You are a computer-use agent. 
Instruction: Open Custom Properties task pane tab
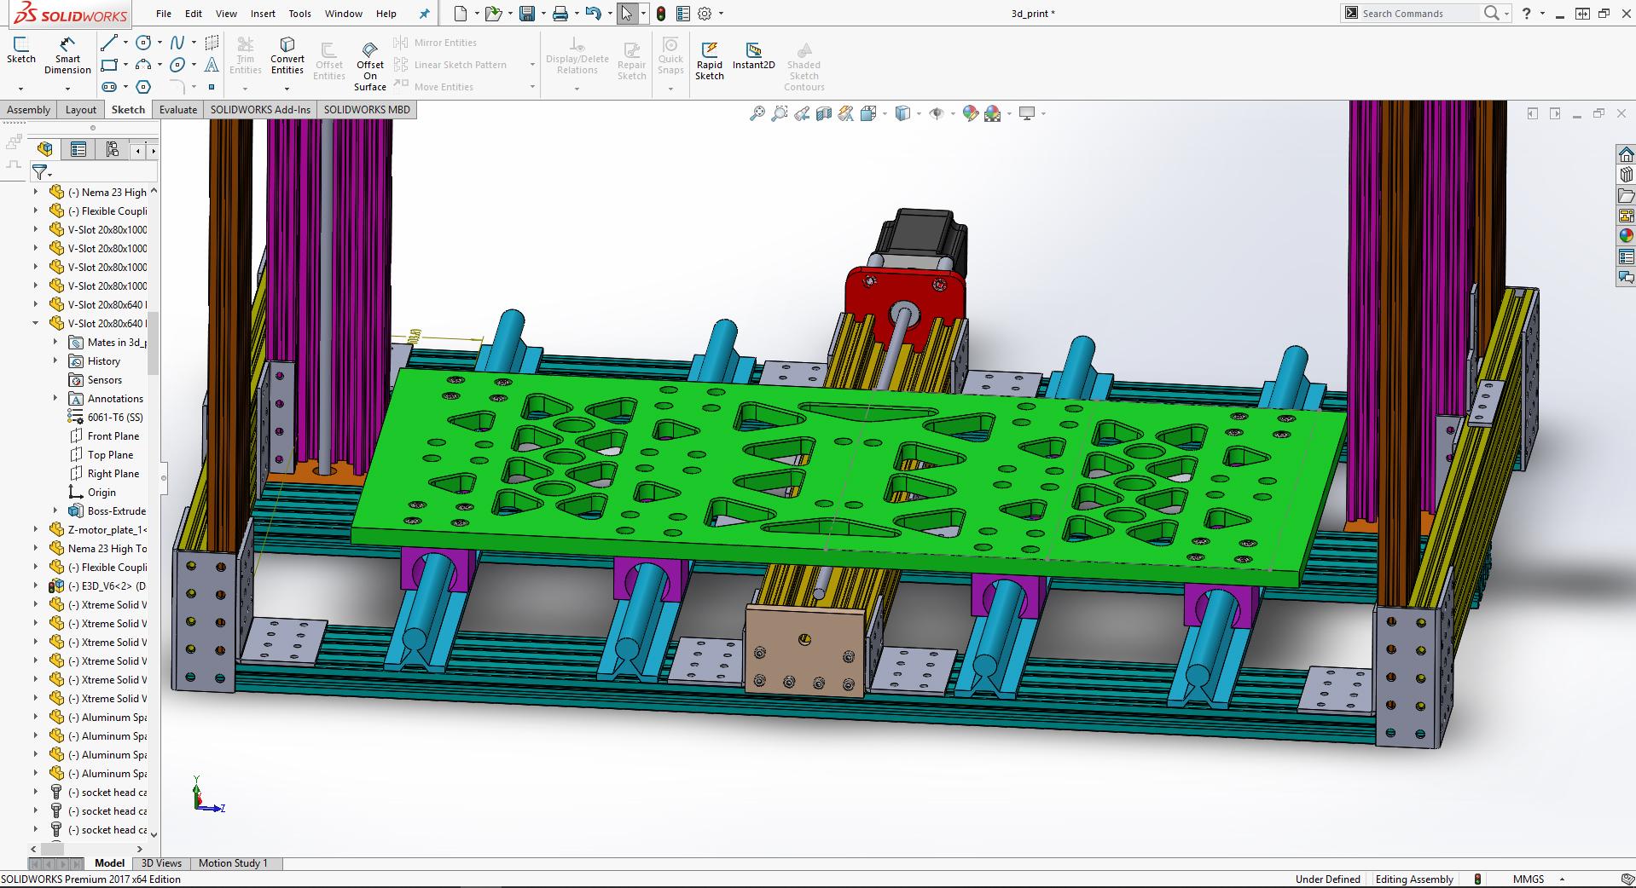[x=1626, y=257]
